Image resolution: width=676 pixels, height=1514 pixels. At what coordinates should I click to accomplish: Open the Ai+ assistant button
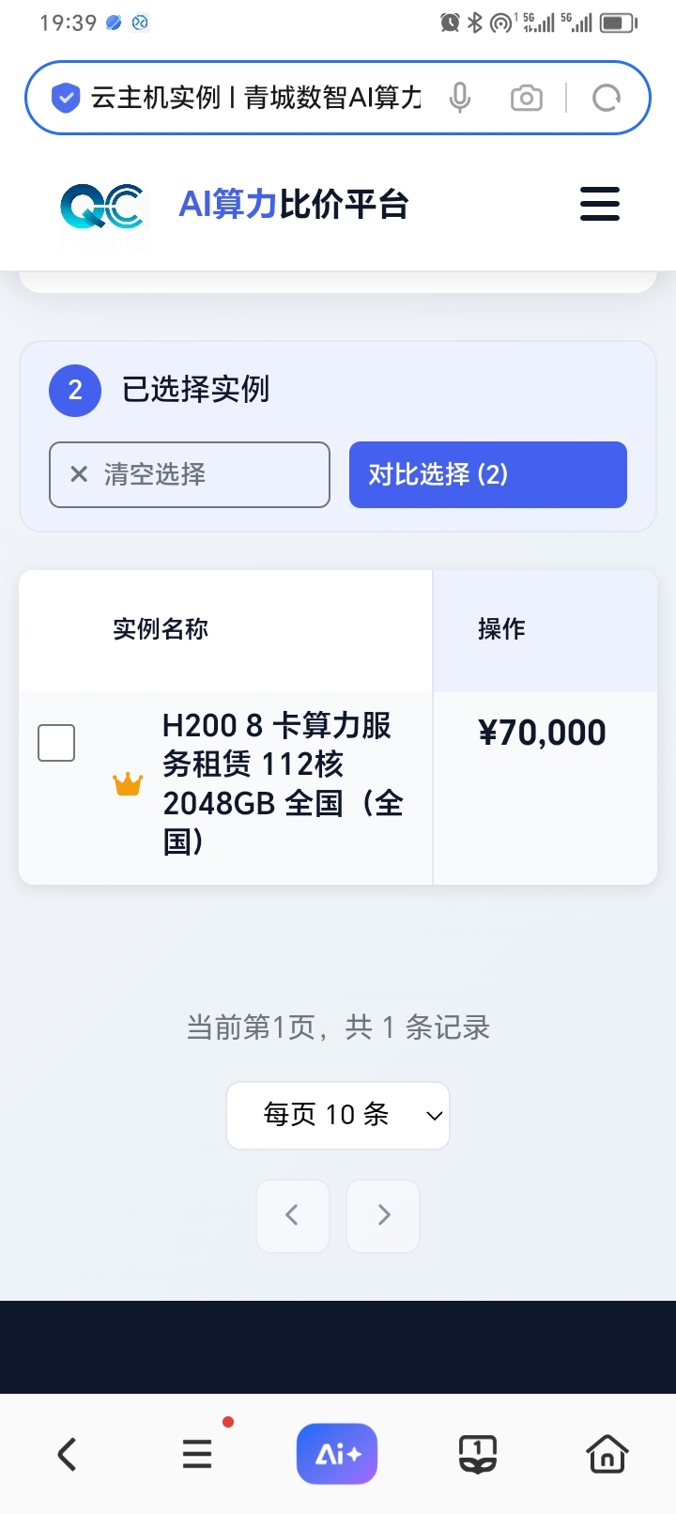337,1454
